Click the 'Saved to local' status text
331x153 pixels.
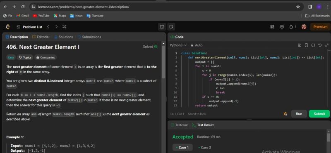(x=197, y=114)
